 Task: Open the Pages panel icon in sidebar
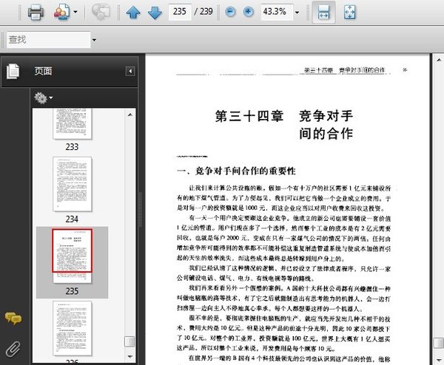pos(13,71)
